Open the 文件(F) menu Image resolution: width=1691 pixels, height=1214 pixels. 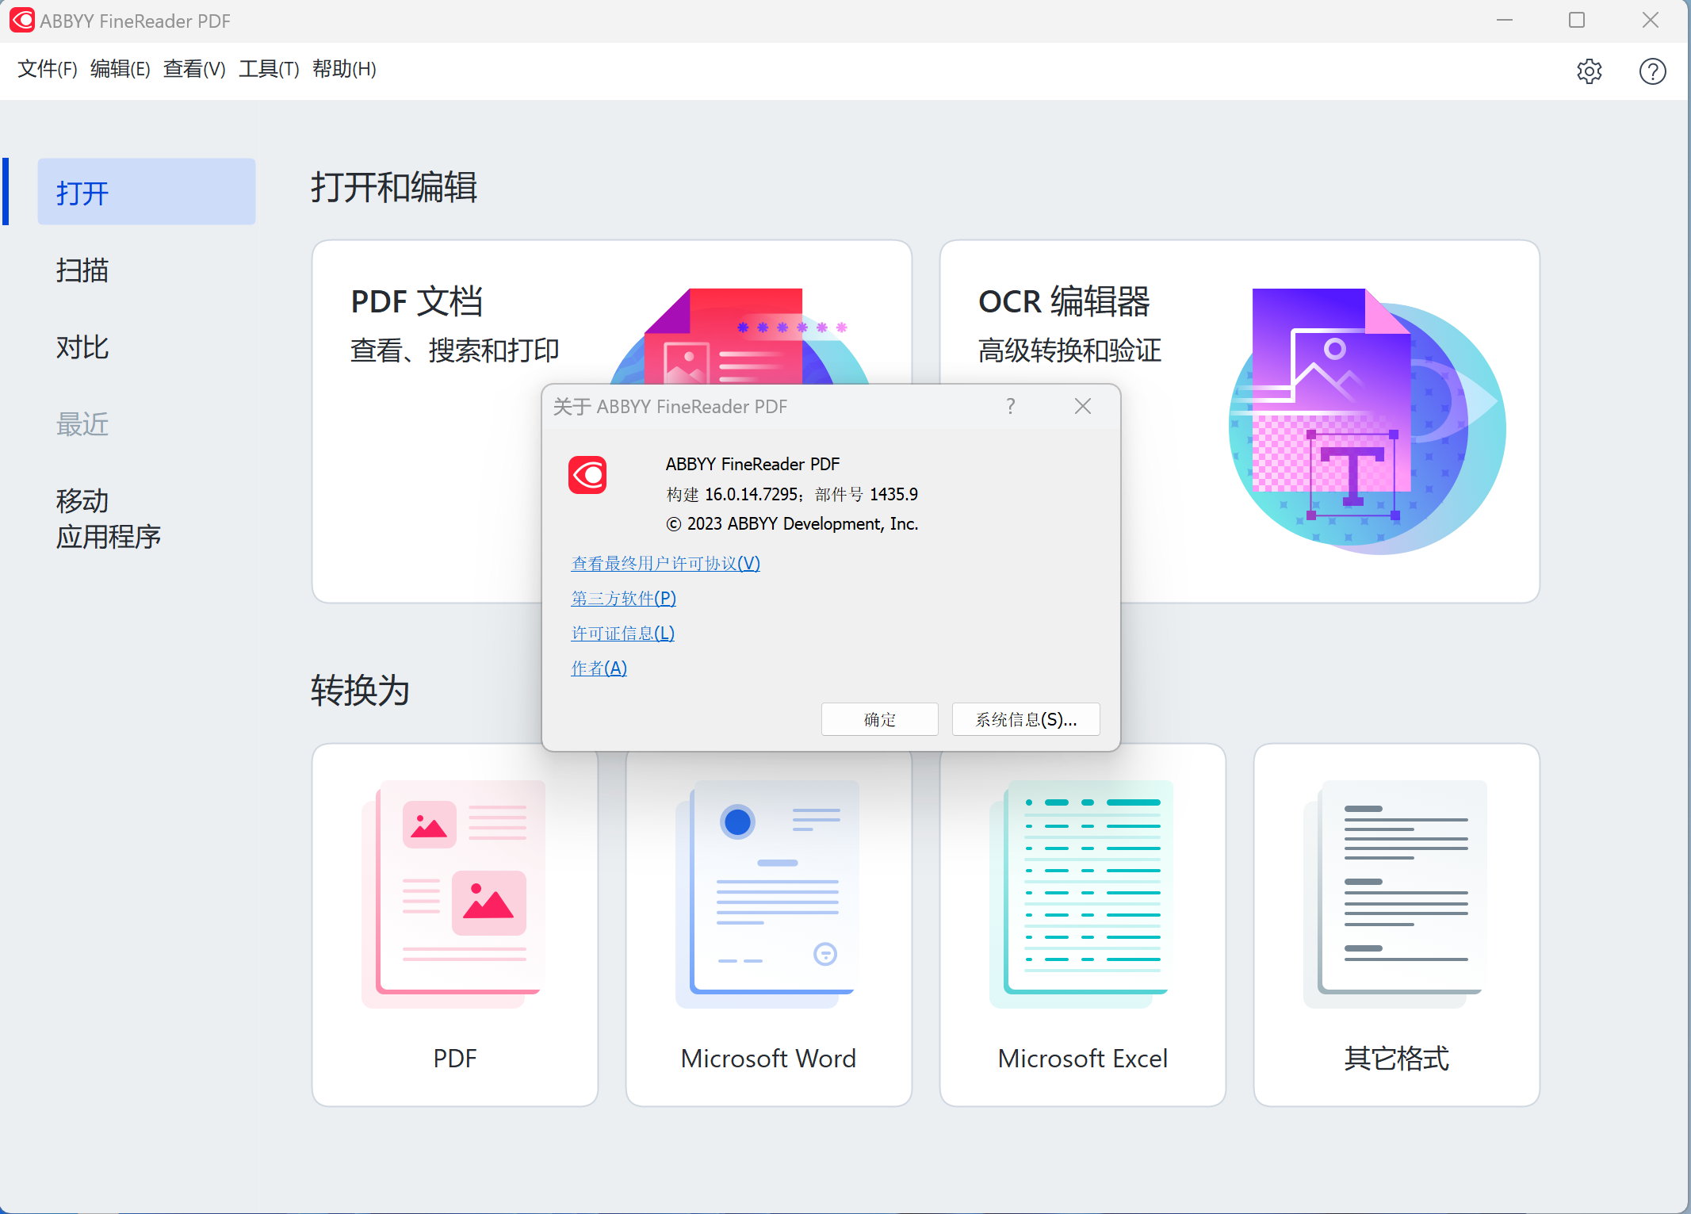48,69
